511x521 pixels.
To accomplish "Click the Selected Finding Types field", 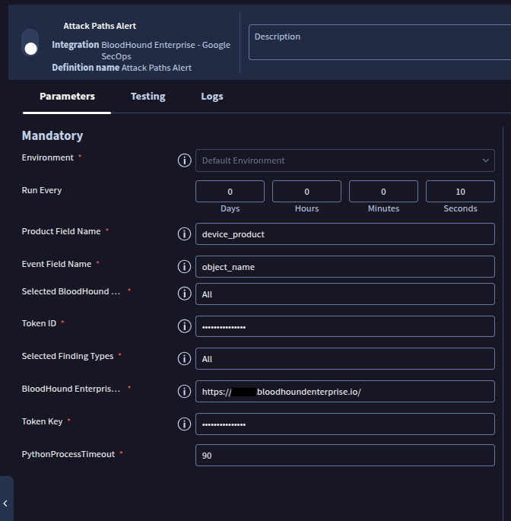I will pos(345,358).
